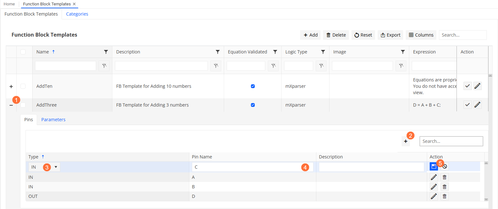
Task: Click the Add button
Action: tap(310, 35)
